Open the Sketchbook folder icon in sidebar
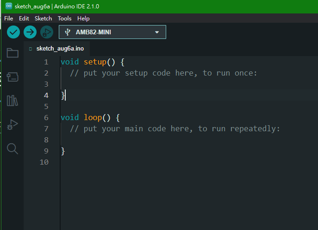318x230 pixels. [x=12, y=53]
